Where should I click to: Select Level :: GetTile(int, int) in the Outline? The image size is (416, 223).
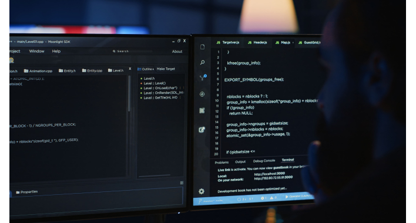[x=160, y=97]
